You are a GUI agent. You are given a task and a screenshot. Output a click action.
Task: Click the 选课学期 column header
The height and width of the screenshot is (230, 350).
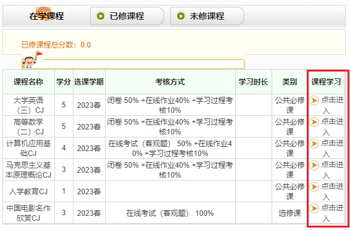[x=89, y=82]
